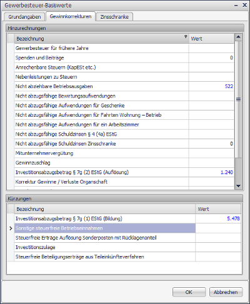Select row Gewerbesteuer für frühere Jahre
This screenshot has width=250, height=304.
pos(124,48)
